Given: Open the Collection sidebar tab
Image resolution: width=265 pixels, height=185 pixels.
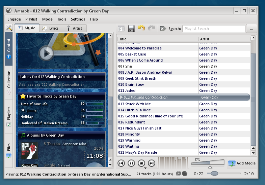Looking at the screenshot, I should pyautogui.click(x=9, y=82).
